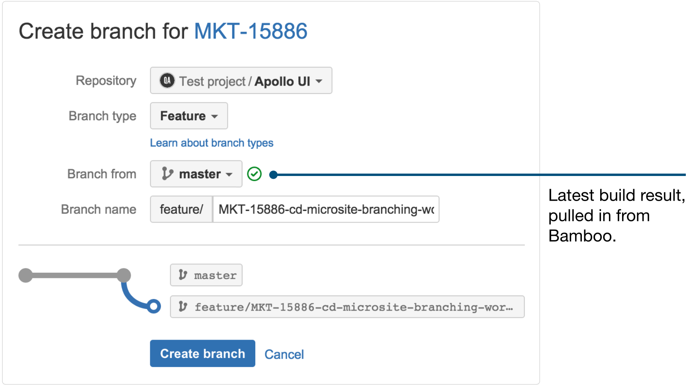
Task: Click the leftmost gray commit node
Action: 25,275
